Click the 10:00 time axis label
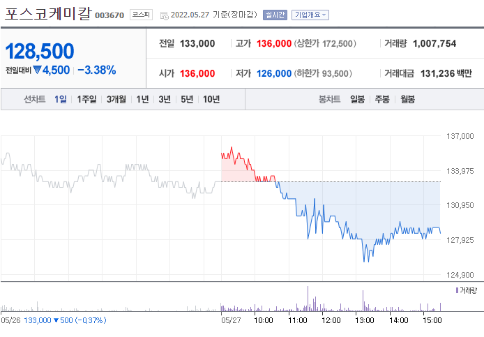The height and width of the screenshot is (337, 484). click(x=264, y=320)
